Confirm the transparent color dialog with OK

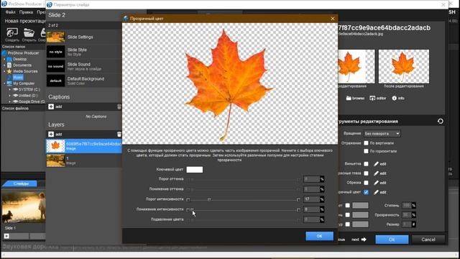click(319, 236)
